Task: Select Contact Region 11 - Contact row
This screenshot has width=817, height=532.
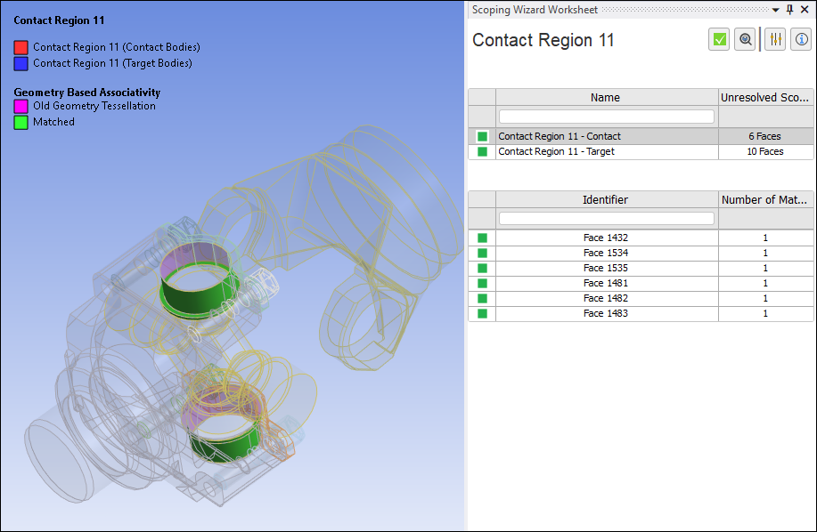Action: tap(606, 137)
